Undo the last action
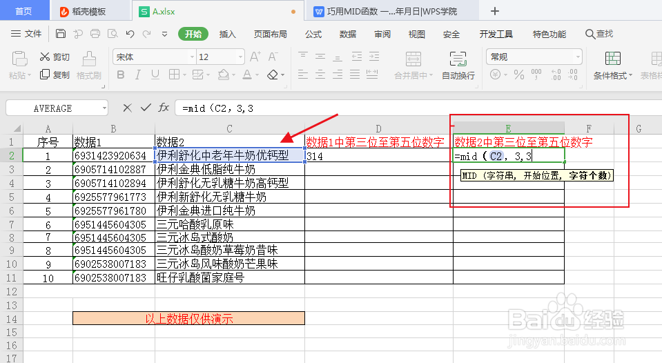Screen dimensions: 662x363 (130, 34)
